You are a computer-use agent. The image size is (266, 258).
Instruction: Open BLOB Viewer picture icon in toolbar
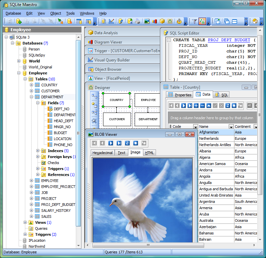[x=147, y=21]
